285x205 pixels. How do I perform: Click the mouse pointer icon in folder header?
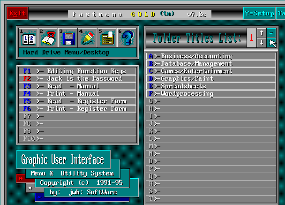point(272,43)
